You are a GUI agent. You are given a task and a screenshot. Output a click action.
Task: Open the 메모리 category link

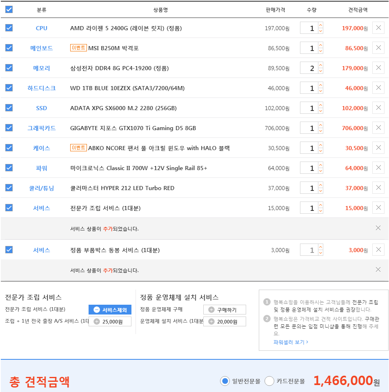coord(42,68)
